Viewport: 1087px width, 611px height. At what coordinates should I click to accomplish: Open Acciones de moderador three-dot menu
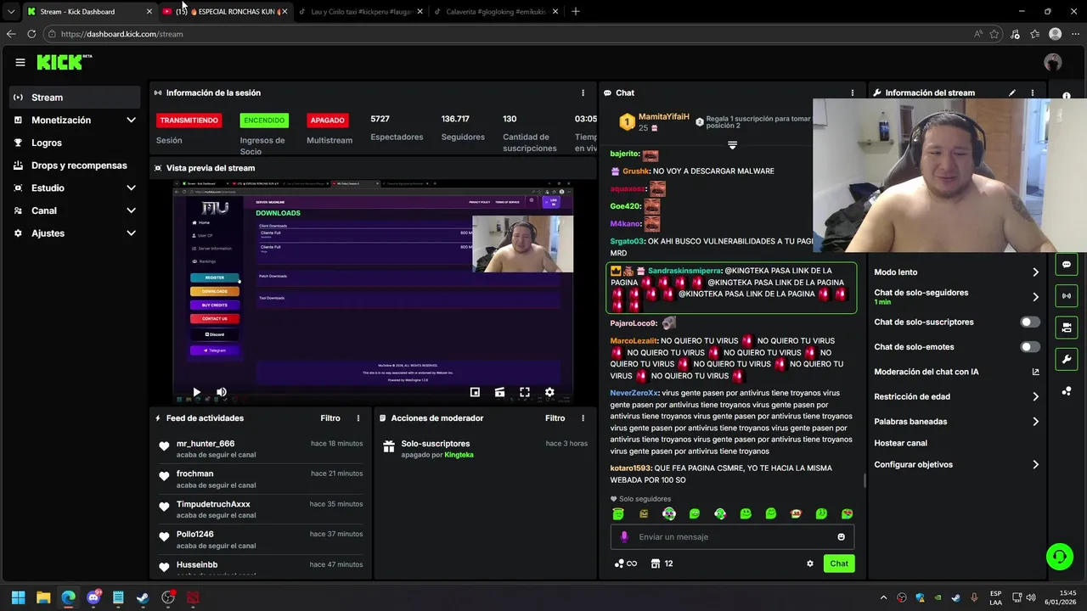click(x=583, y=418)
